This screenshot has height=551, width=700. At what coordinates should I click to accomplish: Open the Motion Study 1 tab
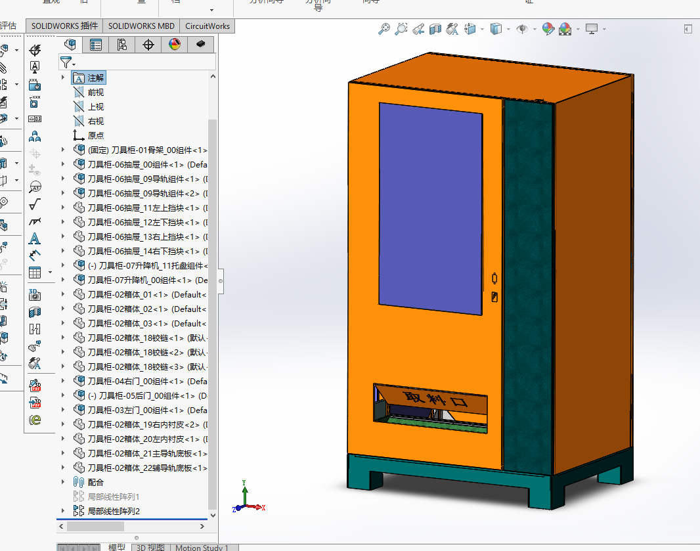coord(202,548)
